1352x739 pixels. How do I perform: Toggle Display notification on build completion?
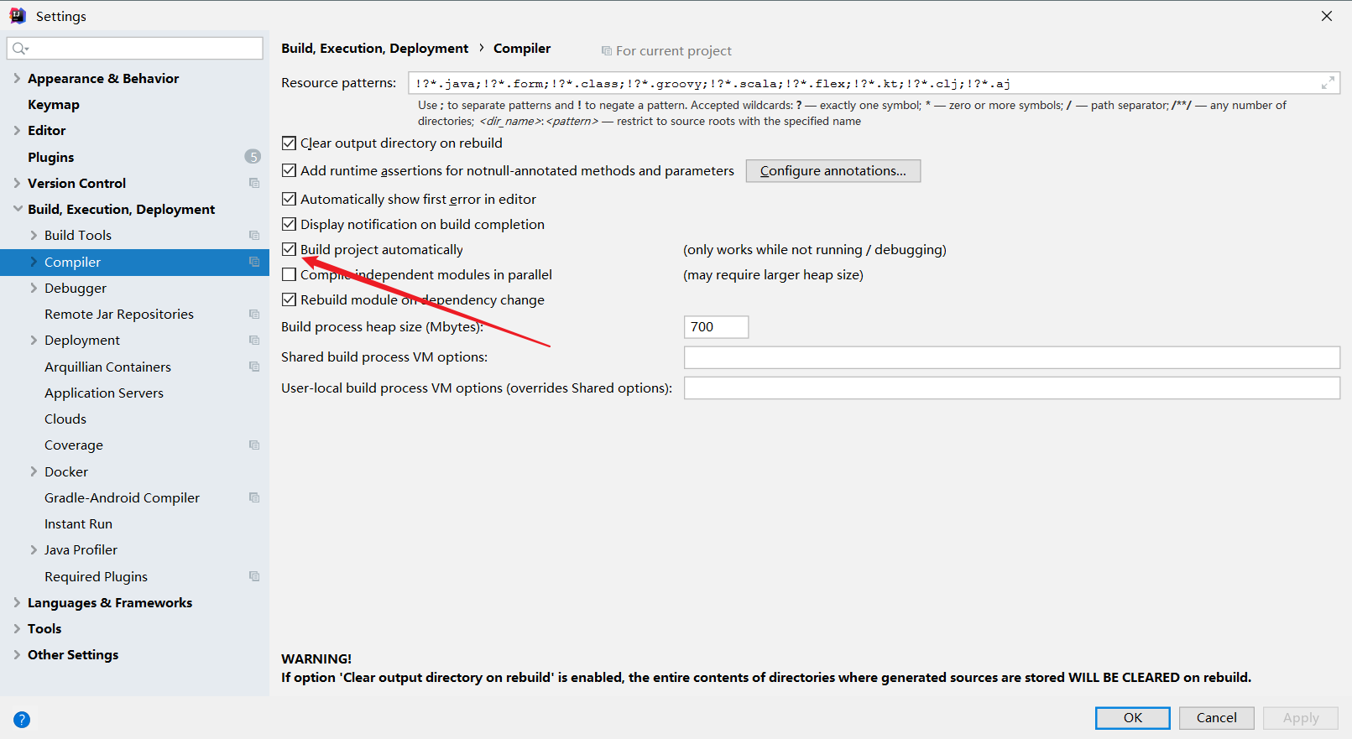coord(289,224)
